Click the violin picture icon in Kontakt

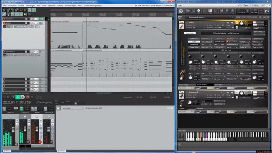pyautogui.click(x=181, y=26)
